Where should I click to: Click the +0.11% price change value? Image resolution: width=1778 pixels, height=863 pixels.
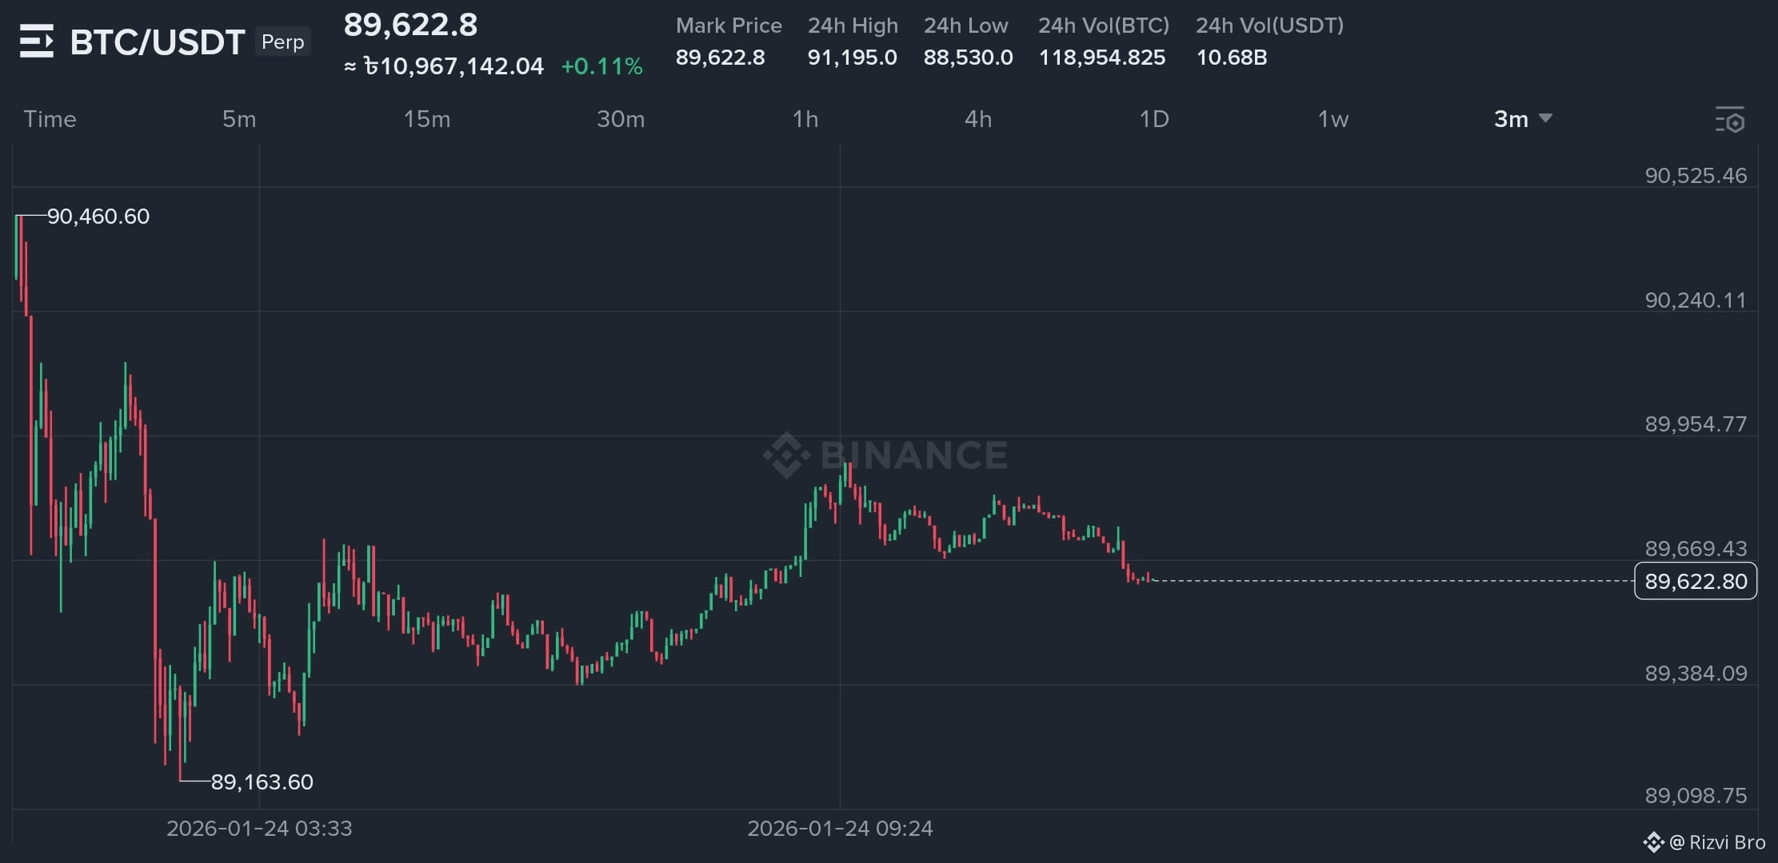pyautogui.click(x=602, y=66)
